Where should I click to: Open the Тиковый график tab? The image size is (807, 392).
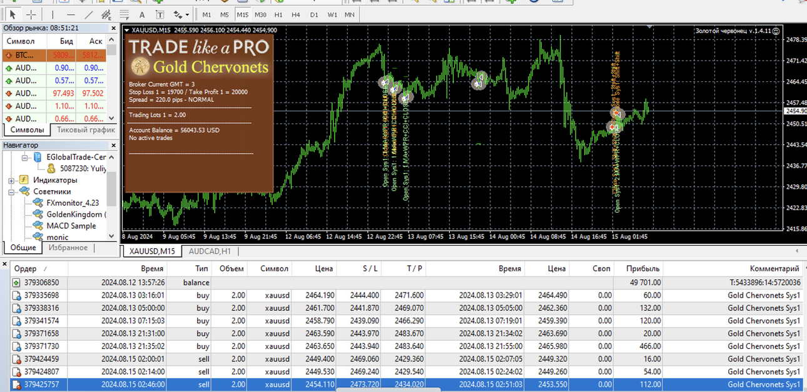[x=86, y=130]
